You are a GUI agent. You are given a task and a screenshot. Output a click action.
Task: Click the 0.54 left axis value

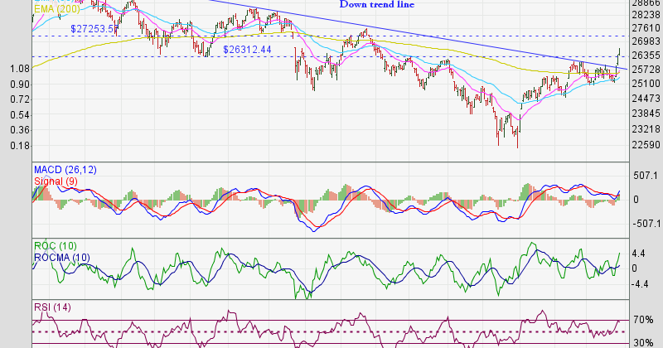20,115
